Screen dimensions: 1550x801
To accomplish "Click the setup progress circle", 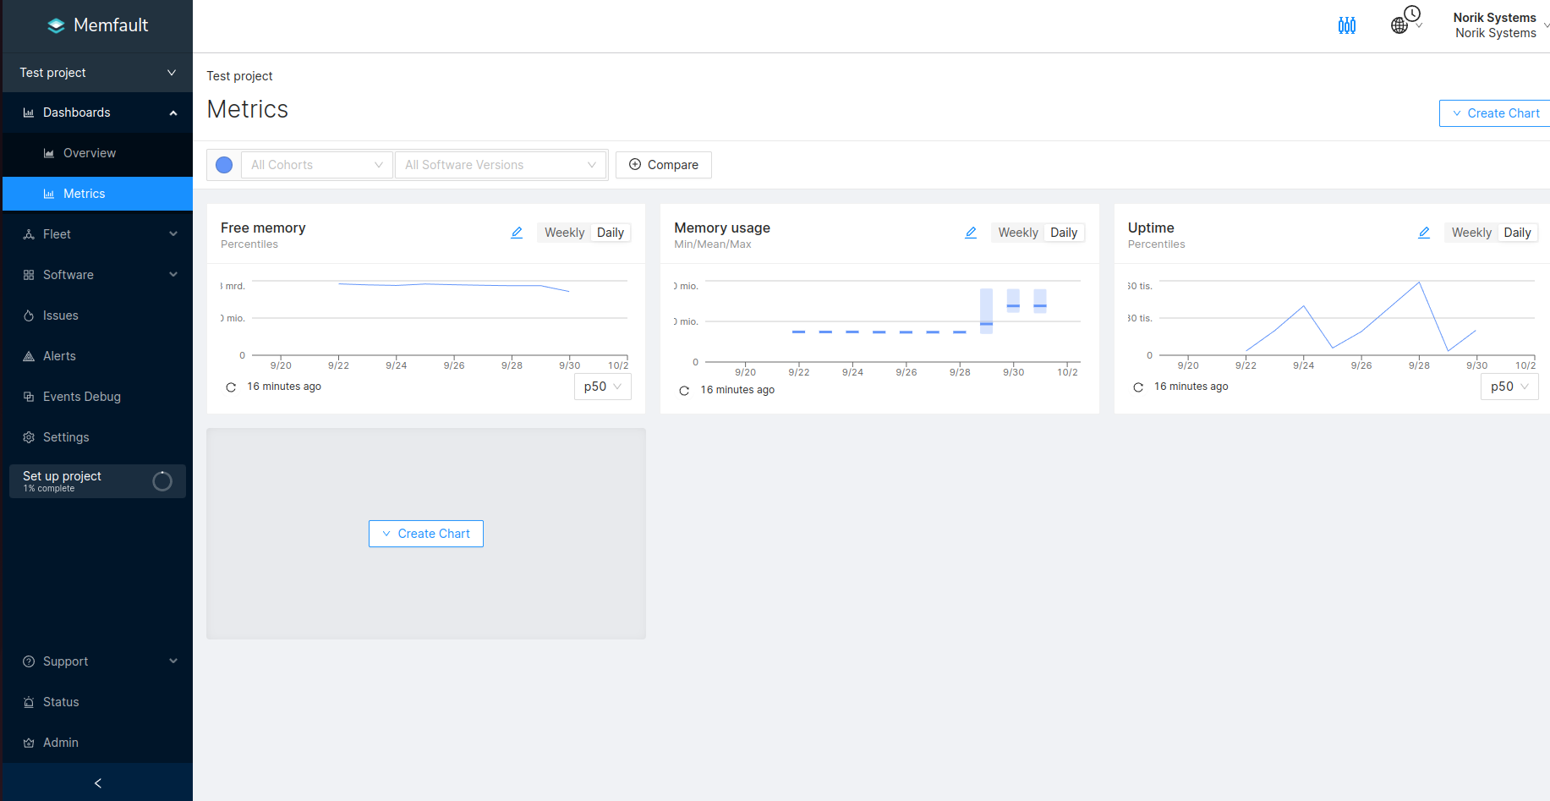I will pos(162,481).
